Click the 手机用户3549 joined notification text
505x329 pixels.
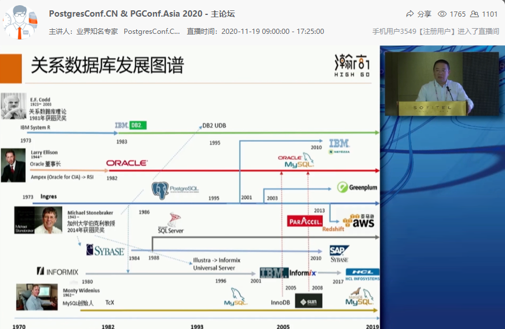click(436, 32)
